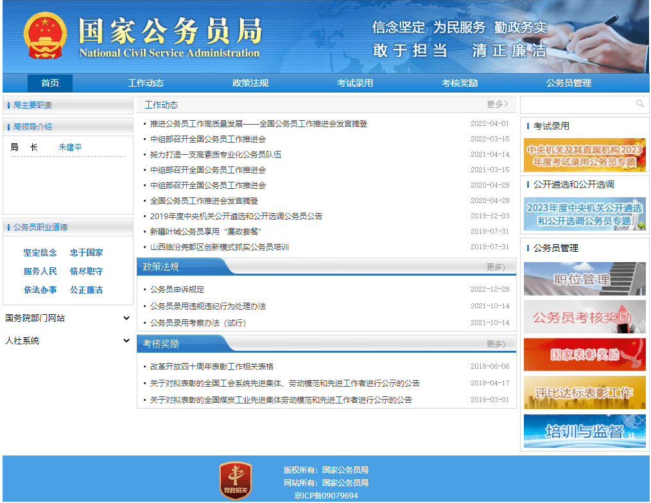This screenshot has width=651, height=503.
Task: Open policy 公务员申诉规定
Action: pos(177,290)
